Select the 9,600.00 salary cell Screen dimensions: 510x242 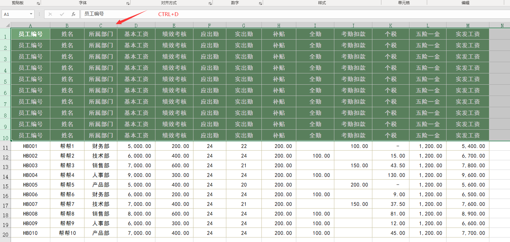pos(468,175)
